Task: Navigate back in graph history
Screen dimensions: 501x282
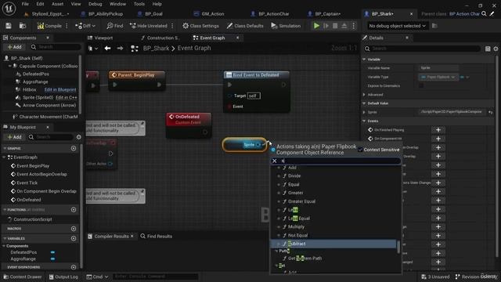Action: click(108, 49)
